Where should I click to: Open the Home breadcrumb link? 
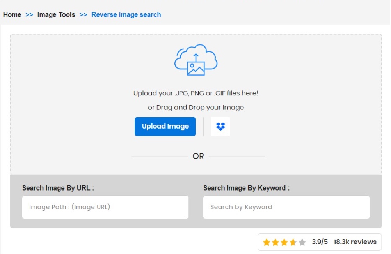(12, 14)
